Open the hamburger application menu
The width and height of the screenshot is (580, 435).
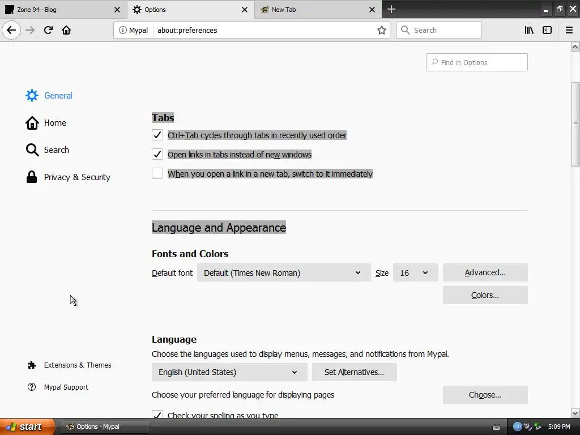[569, 31]
